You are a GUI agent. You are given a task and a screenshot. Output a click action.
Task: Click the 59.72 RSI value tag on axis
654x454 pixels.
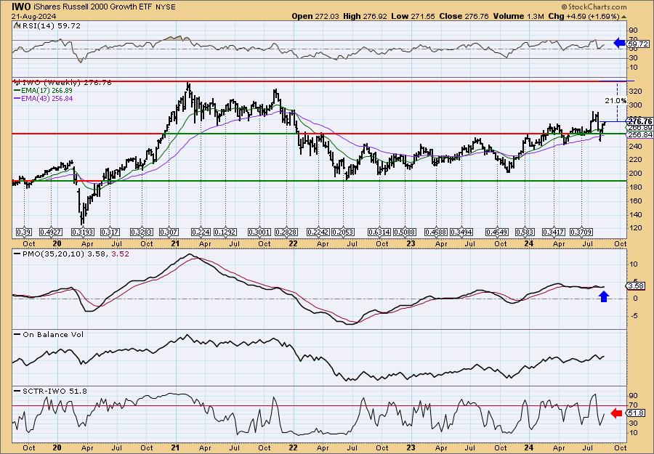638,44
